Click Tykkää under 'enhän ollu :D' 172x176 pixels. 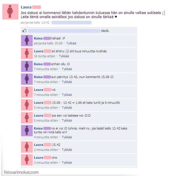pyautogui.click(x=67, y=69)
